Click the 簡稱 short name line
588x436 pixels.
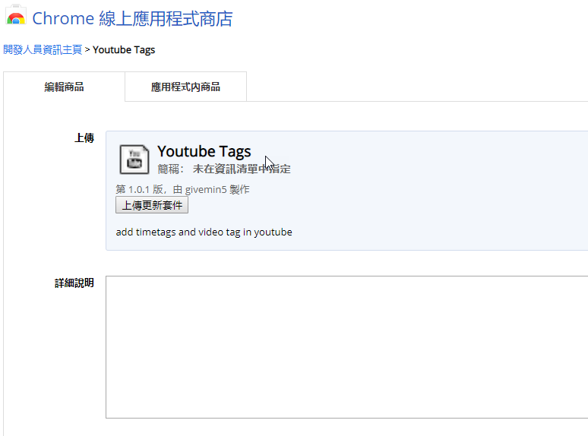pyautogui.click(x=224, y=169)
